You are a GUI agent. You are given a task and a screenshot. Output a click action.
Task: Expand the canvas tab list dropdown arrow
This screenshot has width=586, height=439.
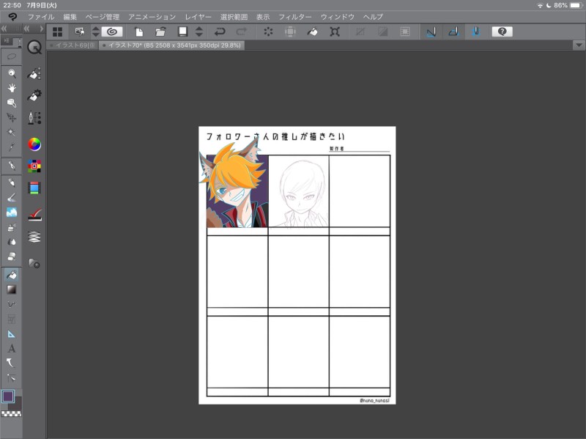579,45
